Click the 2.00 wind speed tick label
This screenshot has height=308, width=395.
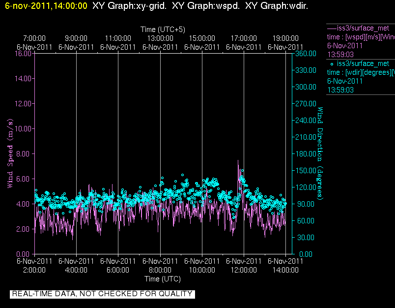[x=25, y=229]
